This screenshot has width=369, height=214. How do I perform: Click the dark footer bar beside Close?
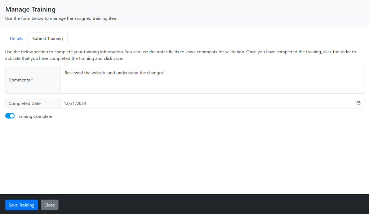tap(212, 204)
